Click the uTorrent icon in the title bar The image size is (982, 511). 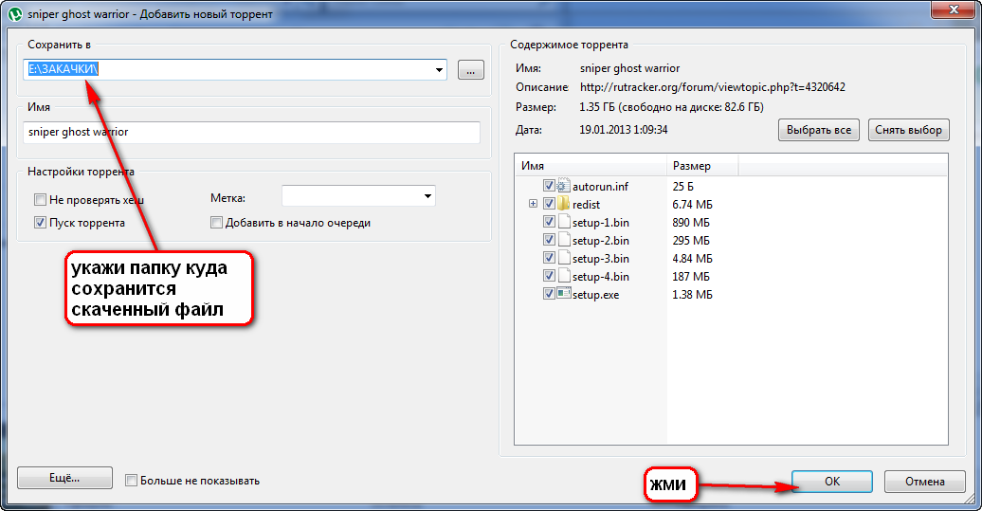[15, 14]
